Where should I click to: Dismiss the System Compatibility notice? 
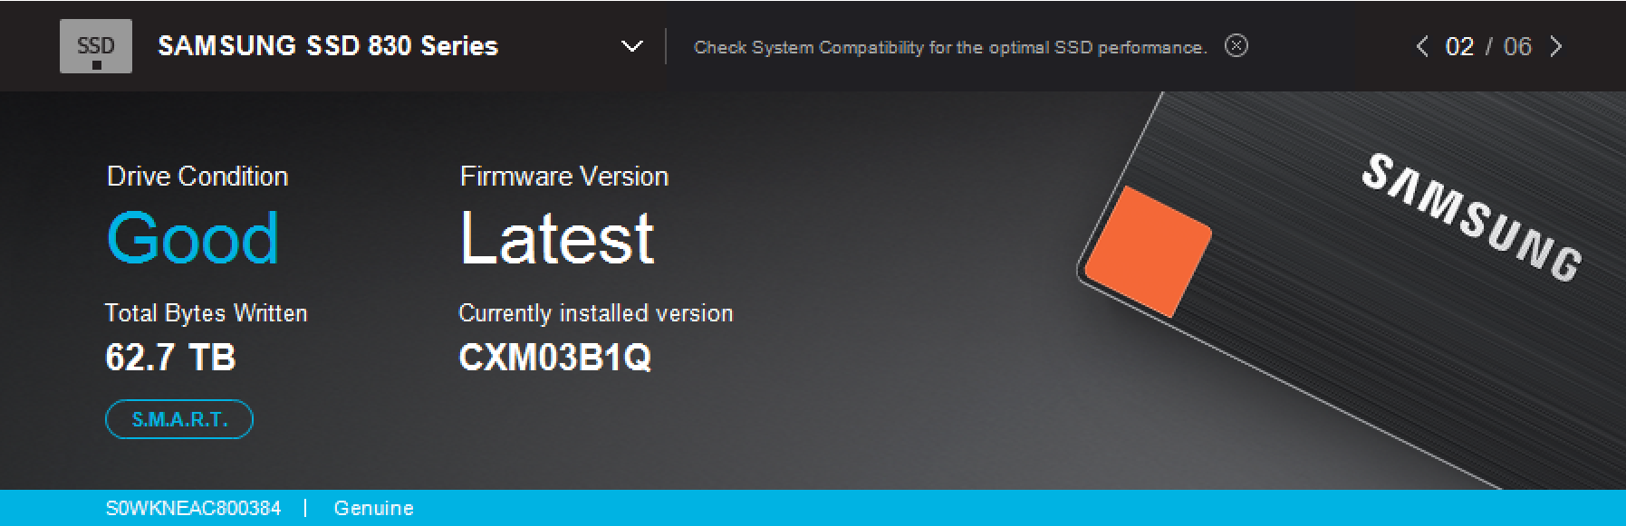pyautogui.click(x=1236, y=46)
